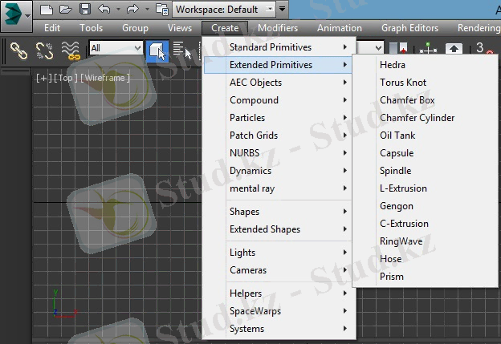Click the Select and Link chain icon
501x344 pixels.
point(18,51)
